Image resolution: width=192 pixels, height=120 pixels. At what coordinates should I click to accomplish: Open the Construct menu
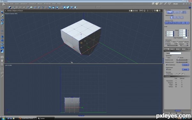click(x=32, y=4)
